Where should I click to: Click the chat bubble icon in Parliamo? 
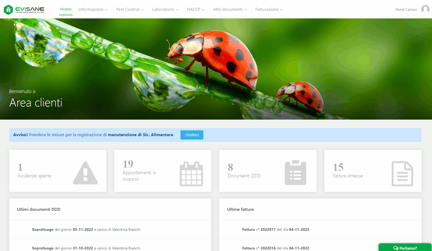point(396,248)
